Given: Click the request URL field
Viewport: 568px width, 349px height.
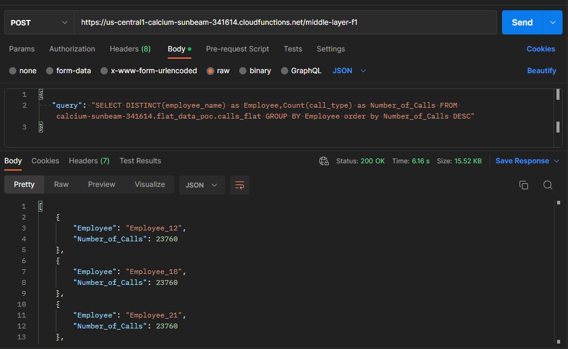Looking at the screenshot, I should point(285,22).
